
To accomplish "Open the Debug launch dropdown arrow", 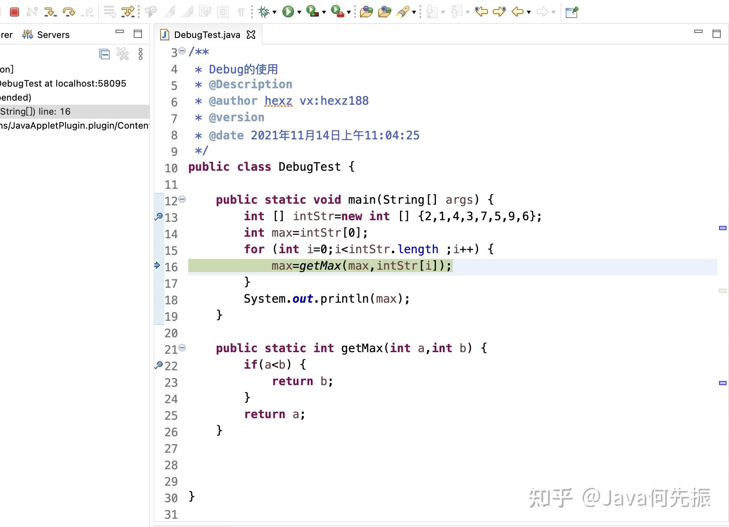I will 275,12.
